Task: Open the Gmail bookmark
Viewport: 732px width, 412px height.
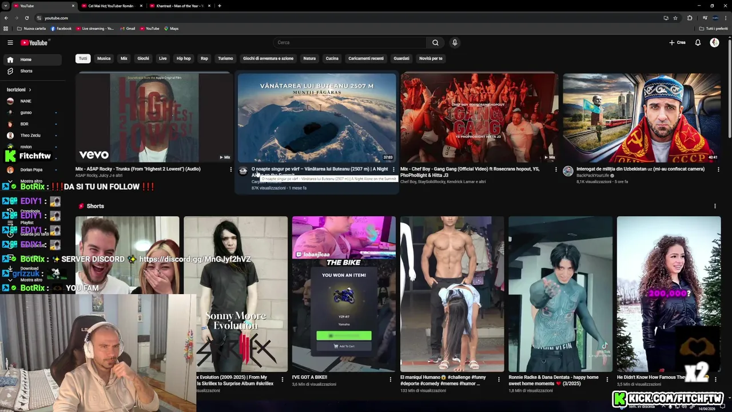Action: tap(128, 29)
